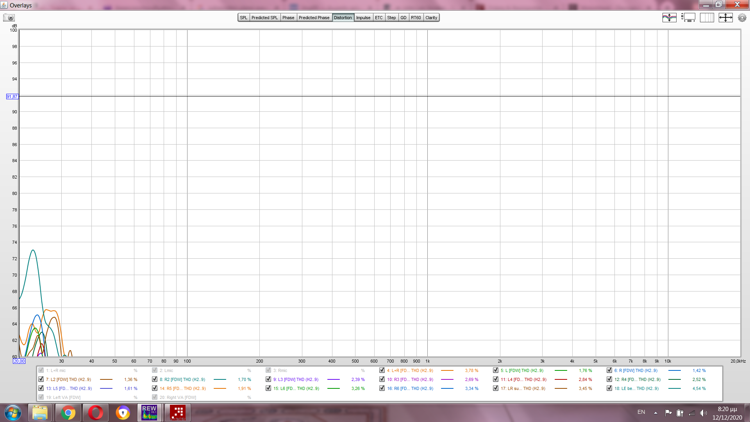Open graph controls gear icon
The image size is (750, 422).
coord(742,18)
